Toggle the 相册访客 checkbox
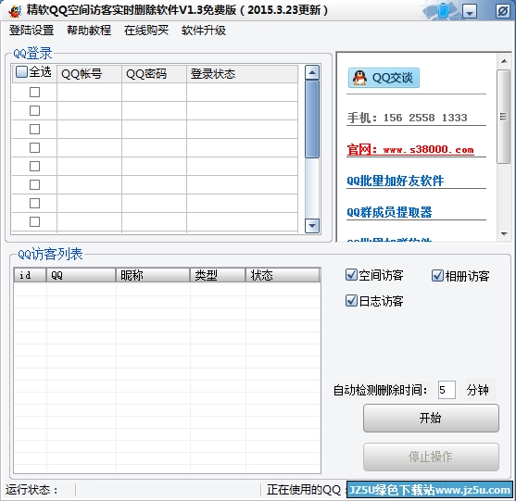 coord(437,276)
